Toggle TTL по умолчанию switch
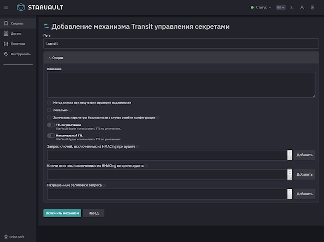 tap(51, 125)
